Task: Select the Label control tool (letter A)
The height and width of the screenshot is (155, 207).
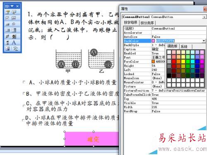Action: [x=14, y=43]
